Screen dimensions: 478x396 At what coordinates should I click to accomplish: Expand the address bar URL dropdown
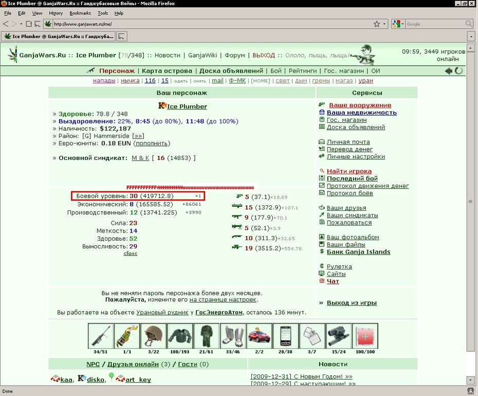384,24
